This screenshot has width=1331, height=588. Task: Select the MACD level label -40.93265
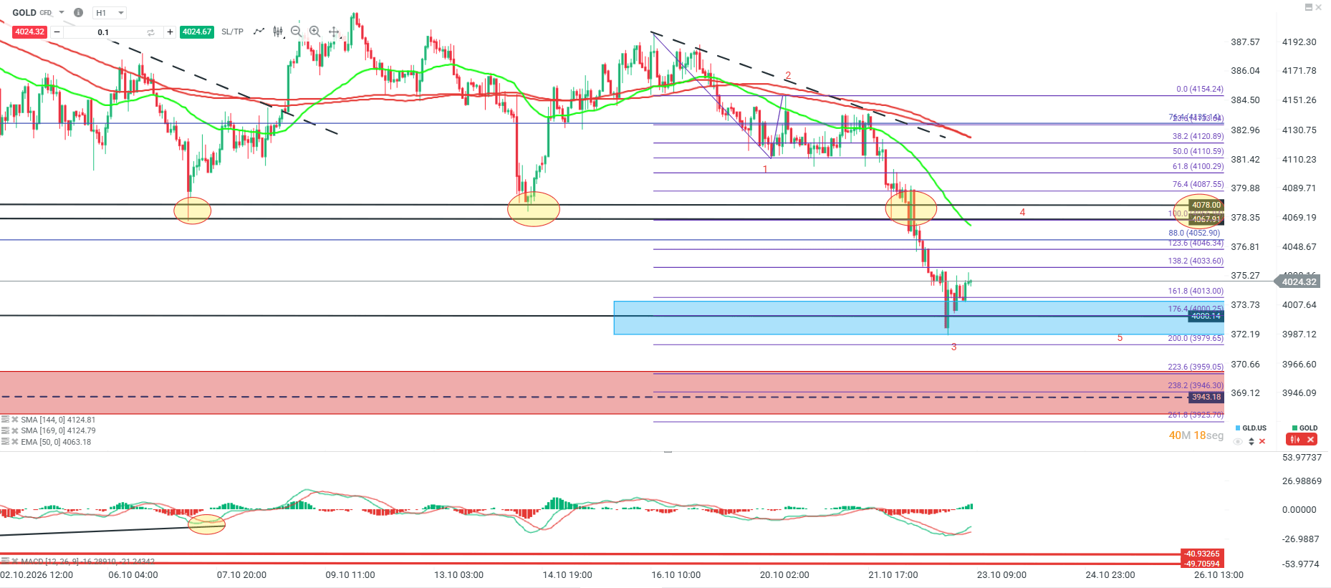click(x=1202, y=554)
